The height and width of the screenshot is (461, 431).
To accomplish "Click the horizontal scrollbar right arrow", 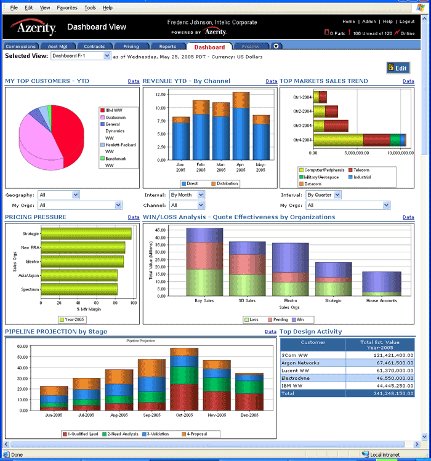I will click(417, 444).
